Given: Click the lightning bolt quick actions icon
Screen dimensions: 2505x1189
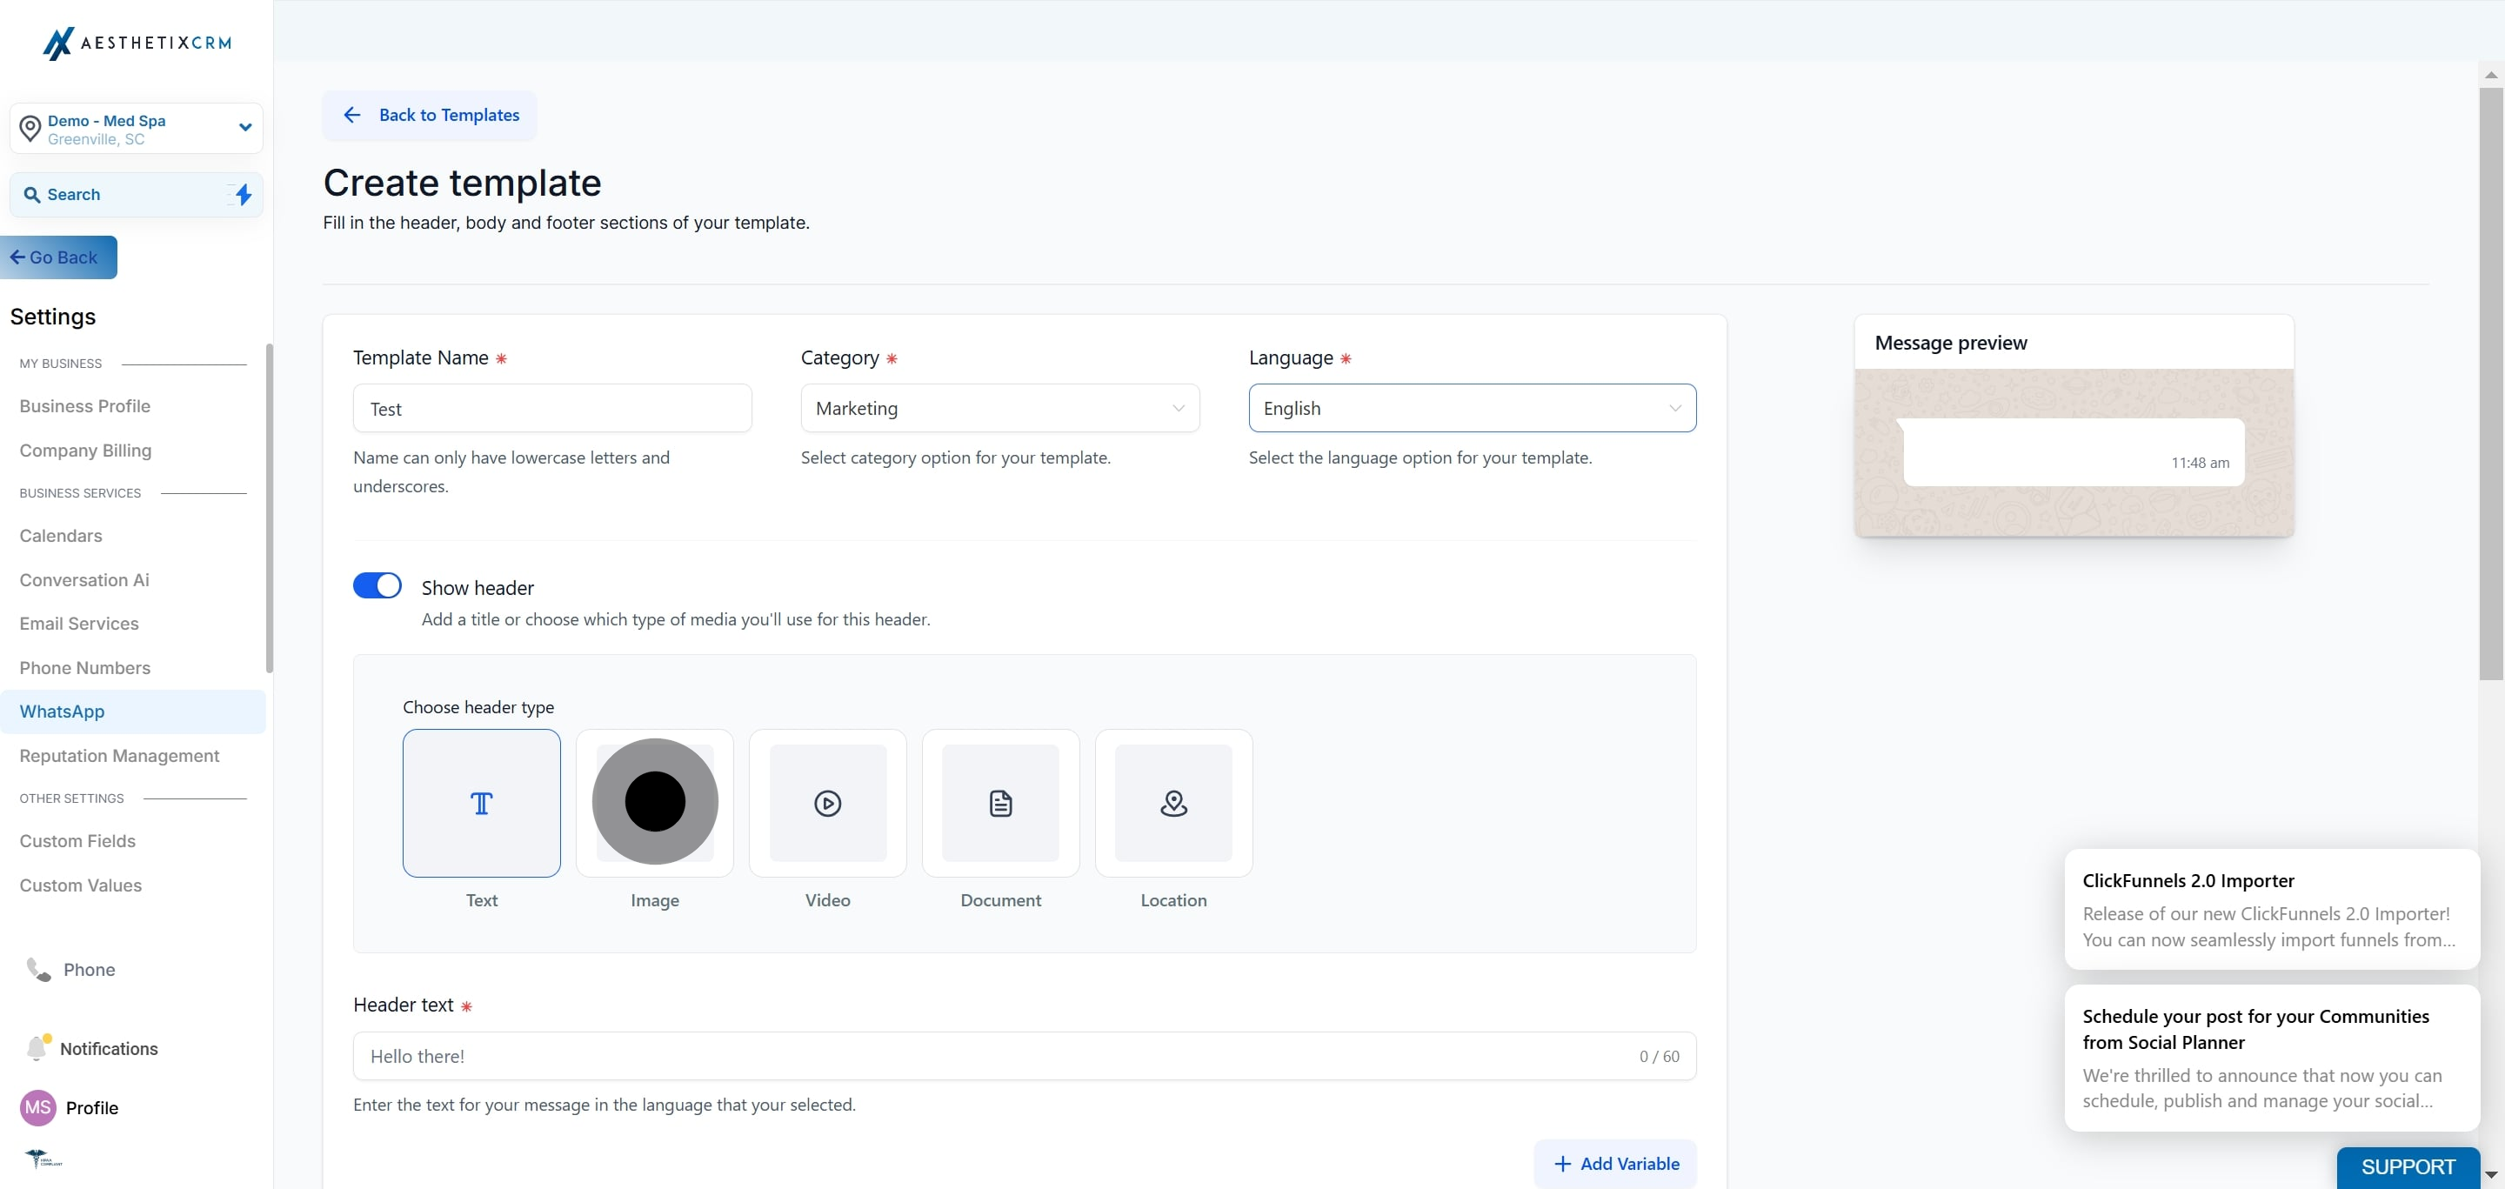Looking at the screenshot, I should [x=244, y=195].
